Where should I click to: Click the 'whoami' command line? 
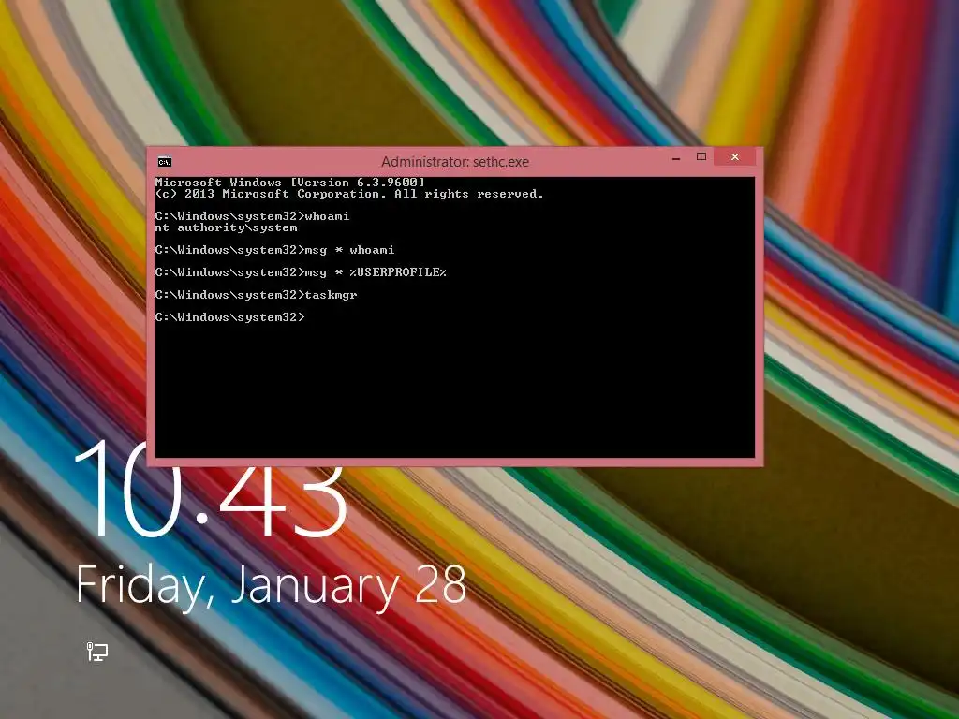[253, 216]
